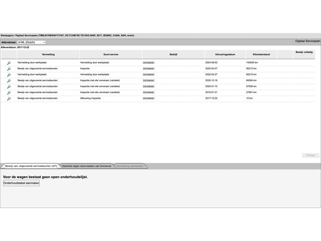Open details magnifier for the 2024-09-02 entry
The width and height of the screenshot is (321, 241).
click(x=8, y=63)
